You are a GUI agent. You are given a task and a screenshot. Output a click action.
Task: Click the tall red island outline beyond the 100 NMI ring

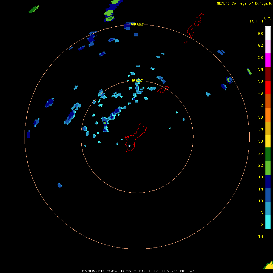click(x=199, y=19)
